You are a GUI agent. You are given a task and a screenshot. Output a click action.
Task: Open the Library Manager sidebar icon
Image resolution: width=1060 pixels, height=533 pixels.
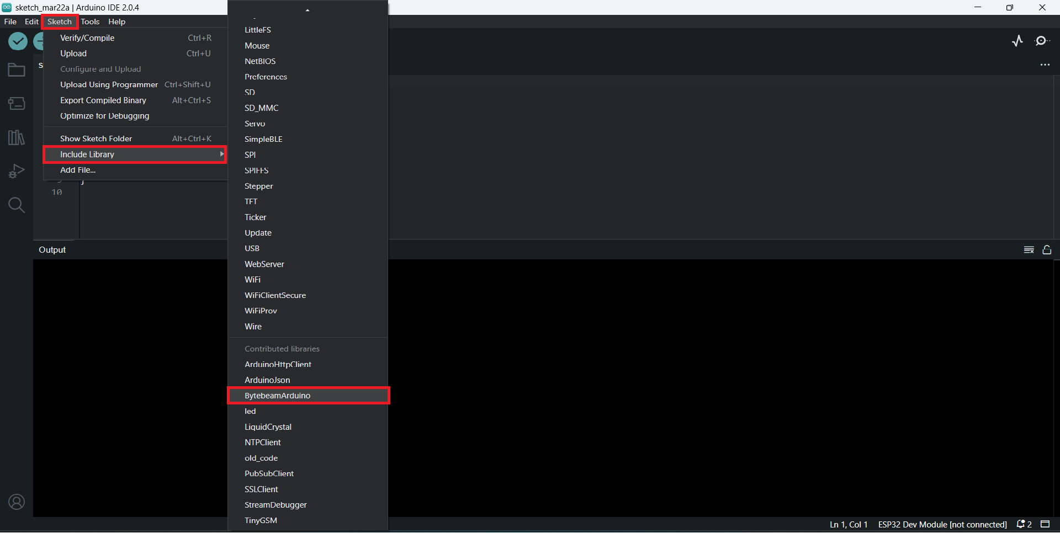pyautogui.click(x=17, y=137)
